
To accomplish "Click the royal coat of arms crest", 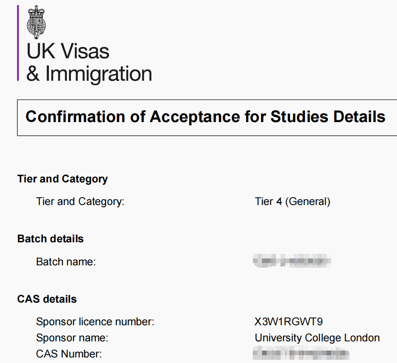I will tap(38, 22).
